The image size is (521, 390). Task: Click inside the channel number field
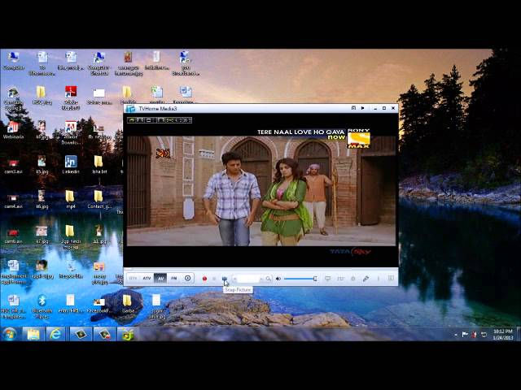coord(249,279)
